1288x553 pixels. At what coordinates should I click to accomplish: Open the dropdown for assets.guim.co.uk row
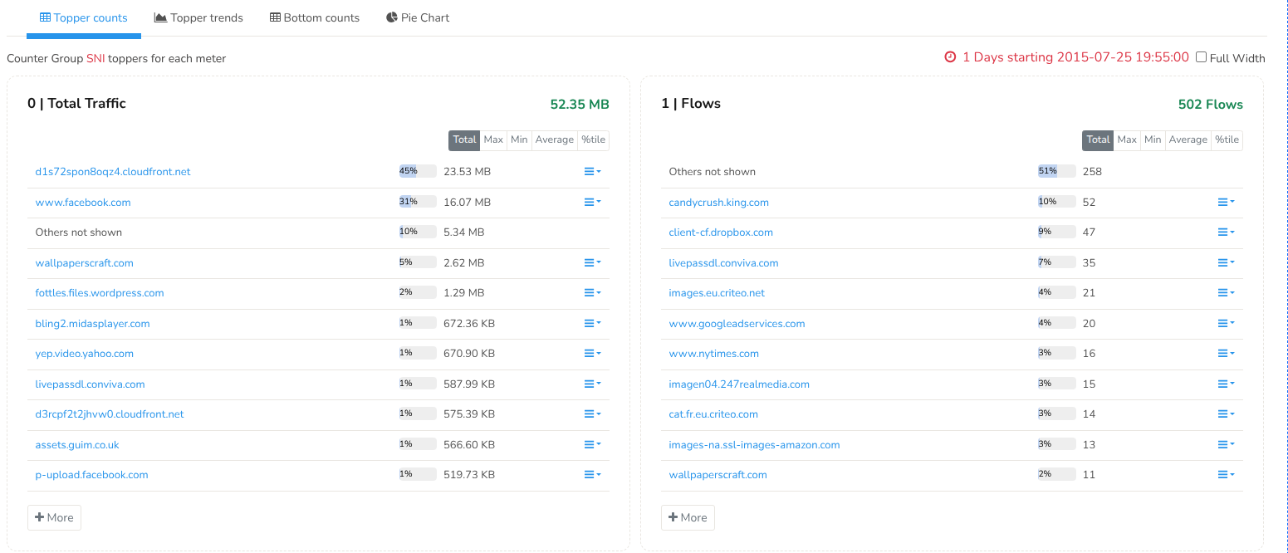tap(591, 443)
